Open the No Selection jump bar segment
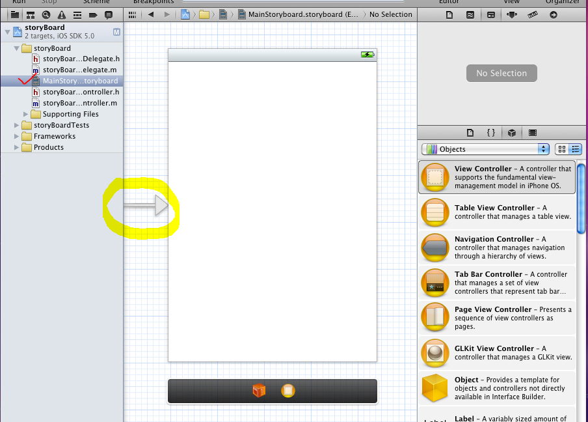 [390, 14]
